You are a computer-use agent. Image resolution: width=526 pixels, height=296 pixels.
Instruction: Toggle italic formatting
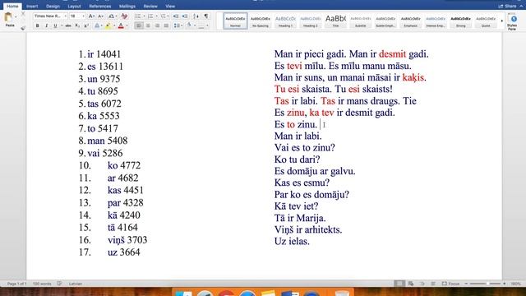[47, 25]
